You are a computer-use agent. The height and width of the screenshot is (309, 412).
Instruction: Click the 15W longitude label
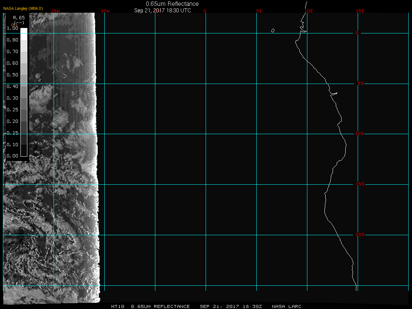[55, 11]
